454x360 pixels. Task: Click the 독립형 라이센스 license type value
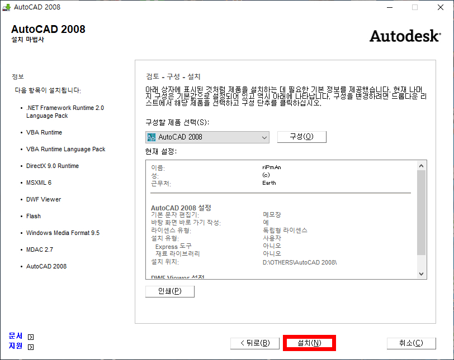pos(285,231)
